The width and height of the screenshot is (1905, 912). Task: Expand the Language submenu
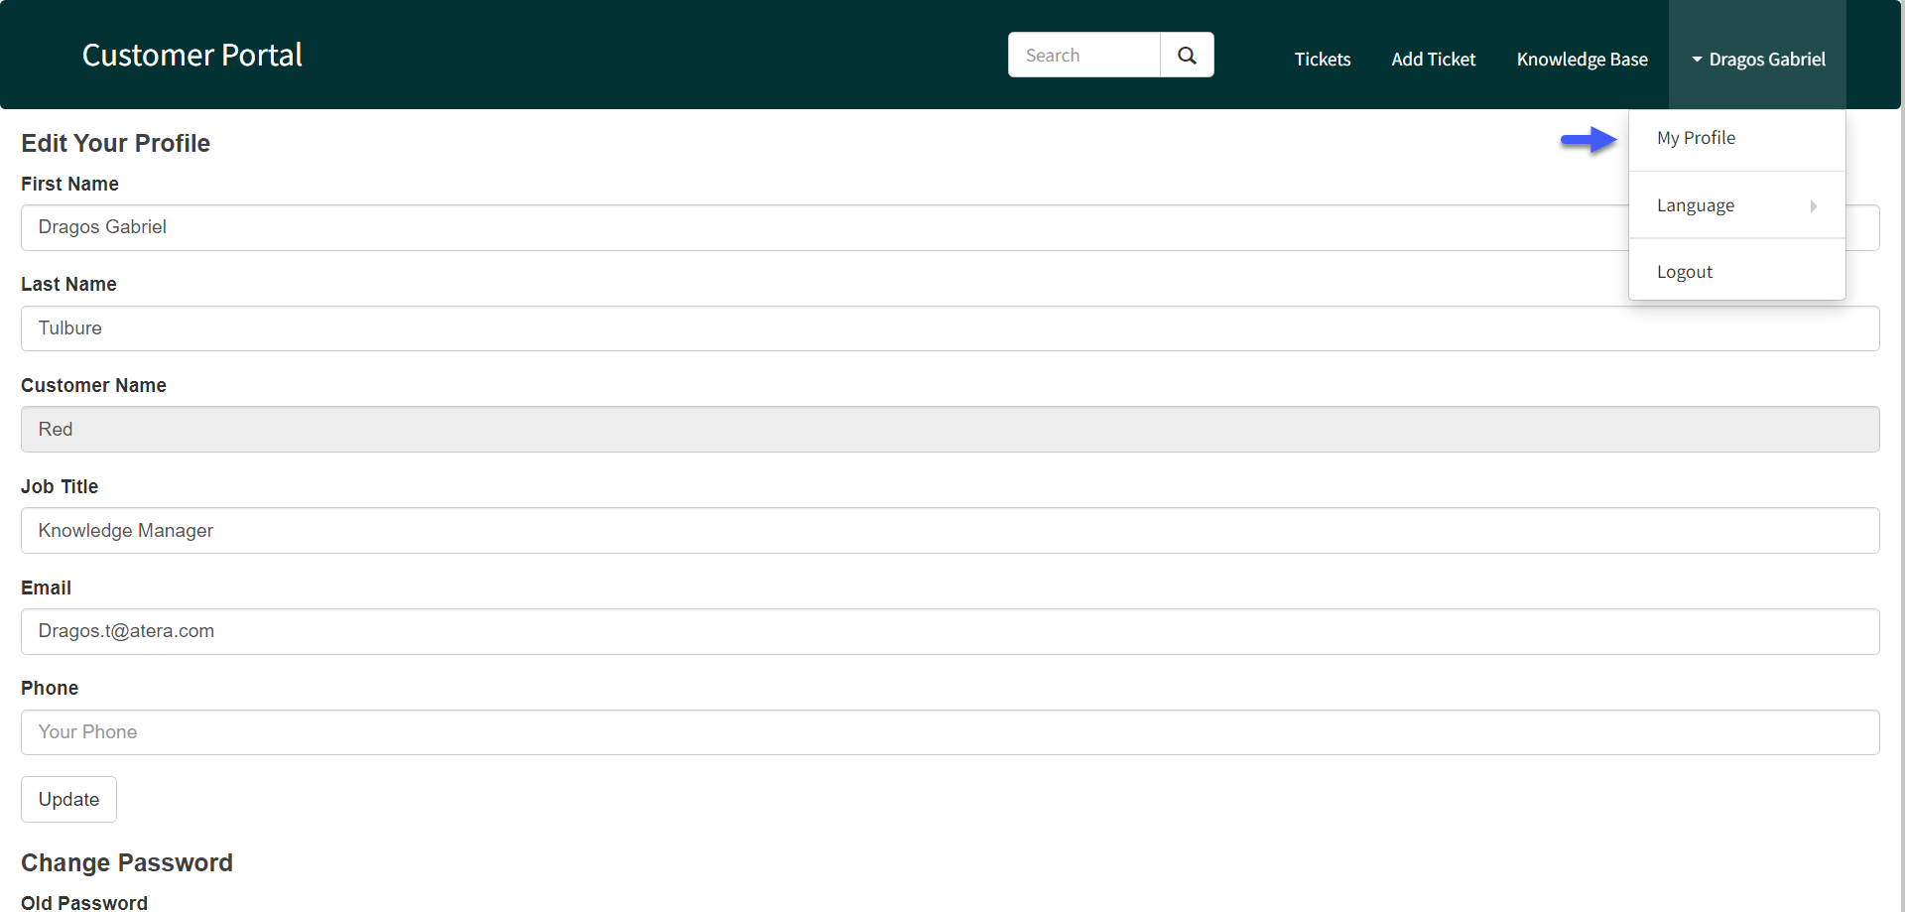(1696, 205)
